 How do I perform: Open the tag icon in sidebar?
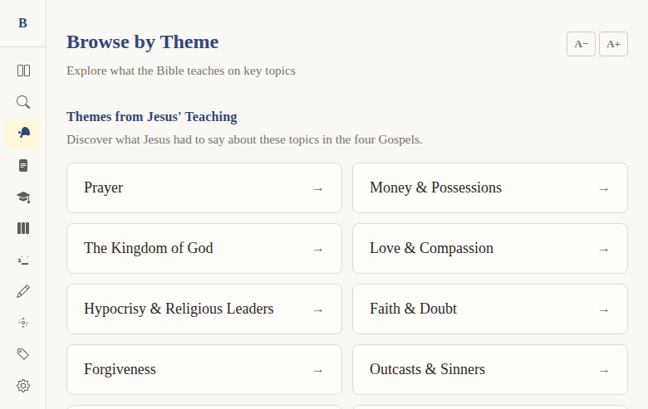tap(23, 354)
